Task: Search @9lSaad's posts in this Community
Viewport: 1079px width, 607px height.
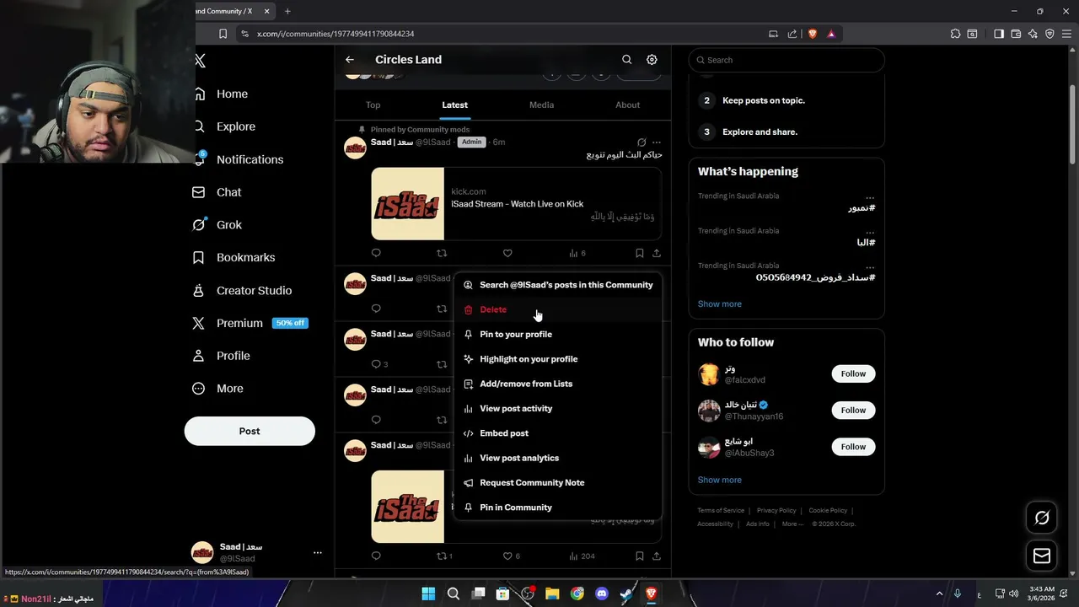Action: (x=557, y=285)
